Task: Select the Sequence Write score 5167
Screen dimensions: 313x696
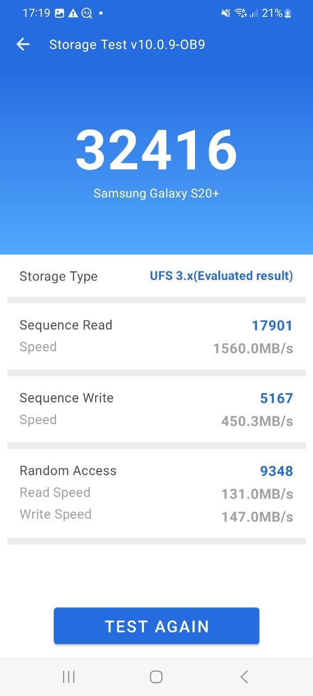Action: tap(277, 398)
